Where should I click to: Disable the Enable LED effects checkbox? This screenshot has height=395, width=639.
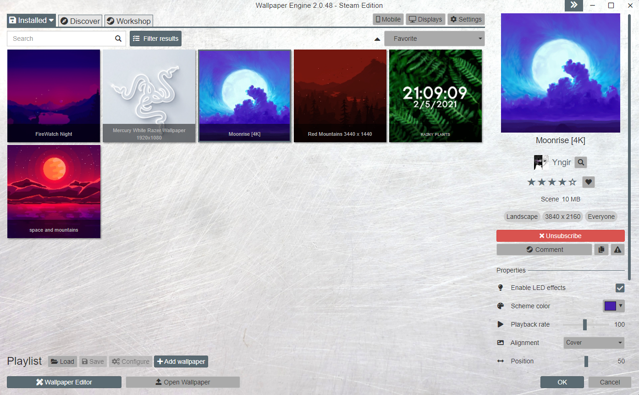pos(620,288)
